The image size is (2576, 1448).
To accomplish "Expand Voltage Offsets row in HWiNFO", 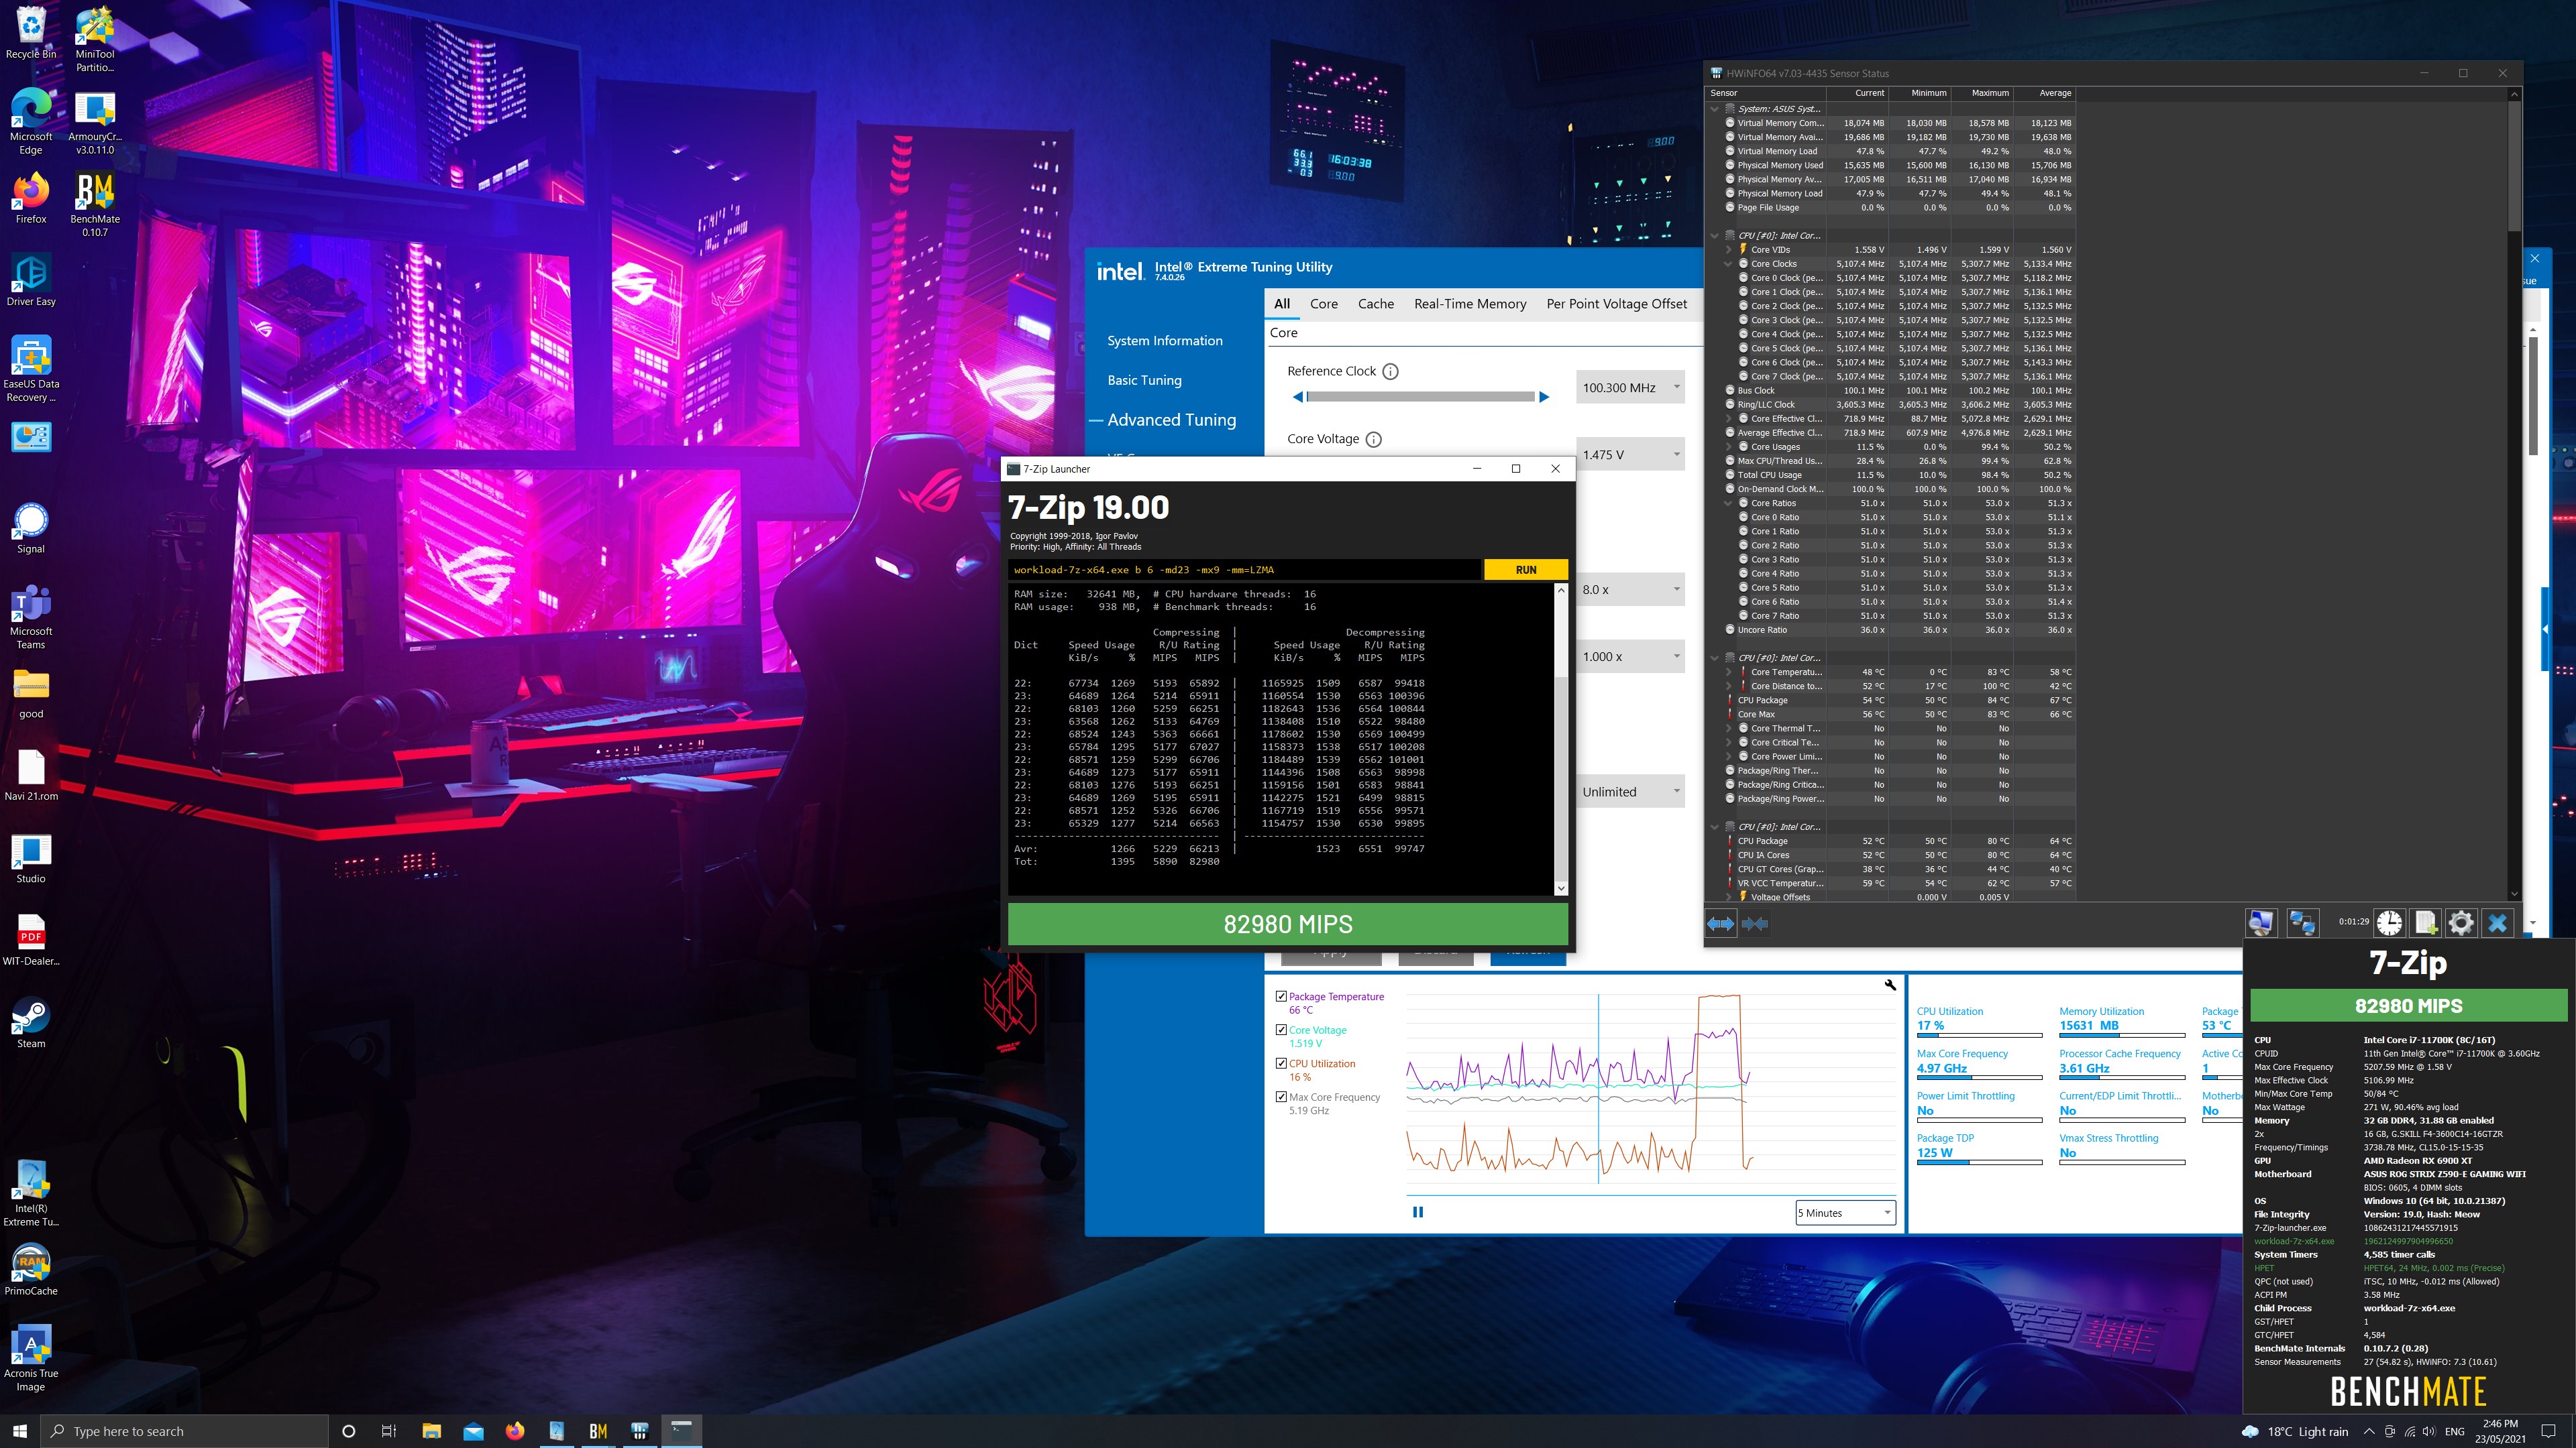I will tap(1730, 896).
